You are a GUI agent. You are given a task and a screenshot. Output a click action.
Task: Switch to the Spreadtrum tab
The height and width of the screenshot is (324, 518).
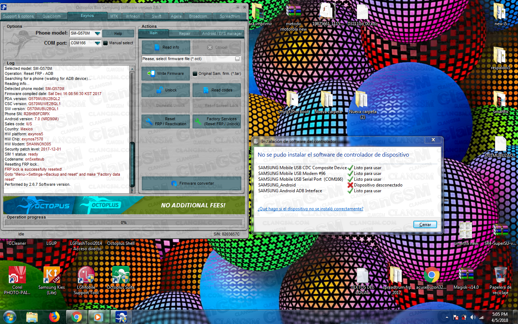(x=230, y=16)
